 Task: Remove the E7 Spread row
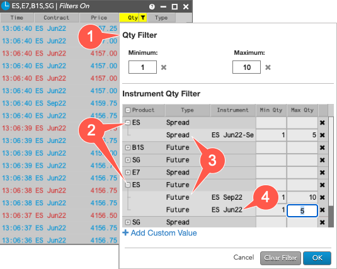(322, 173)
